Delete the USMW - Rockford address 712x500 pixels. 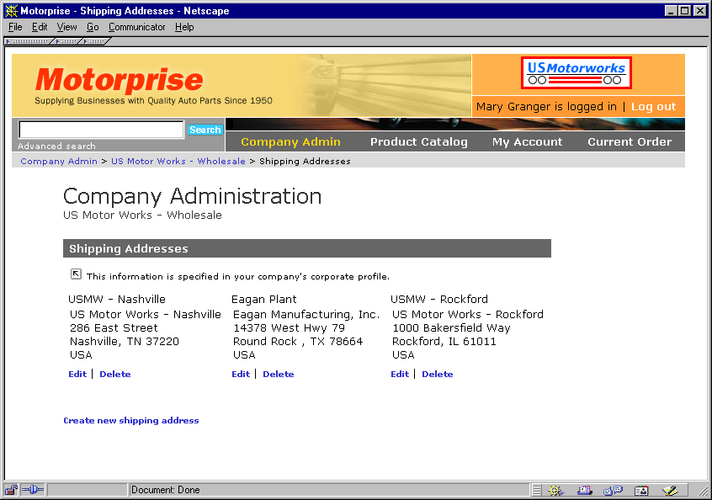click(x=438, y=375)
